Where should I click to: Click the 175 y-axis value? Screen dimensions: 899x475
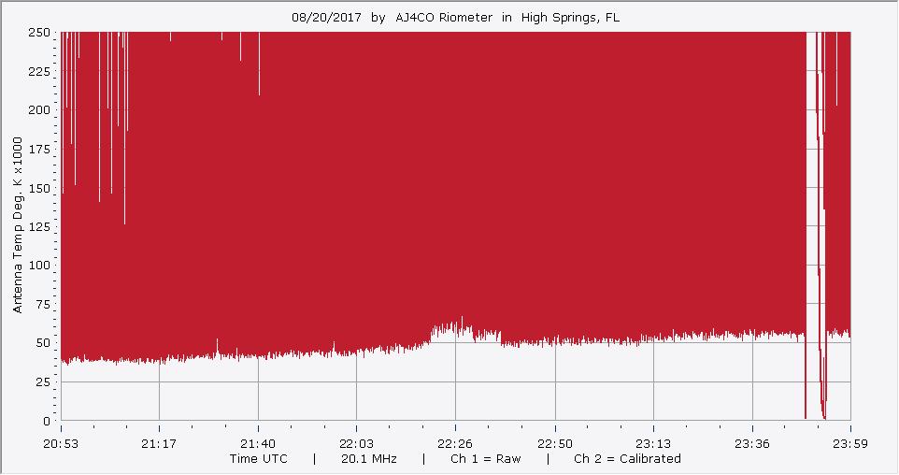click(x=39, y=150)
